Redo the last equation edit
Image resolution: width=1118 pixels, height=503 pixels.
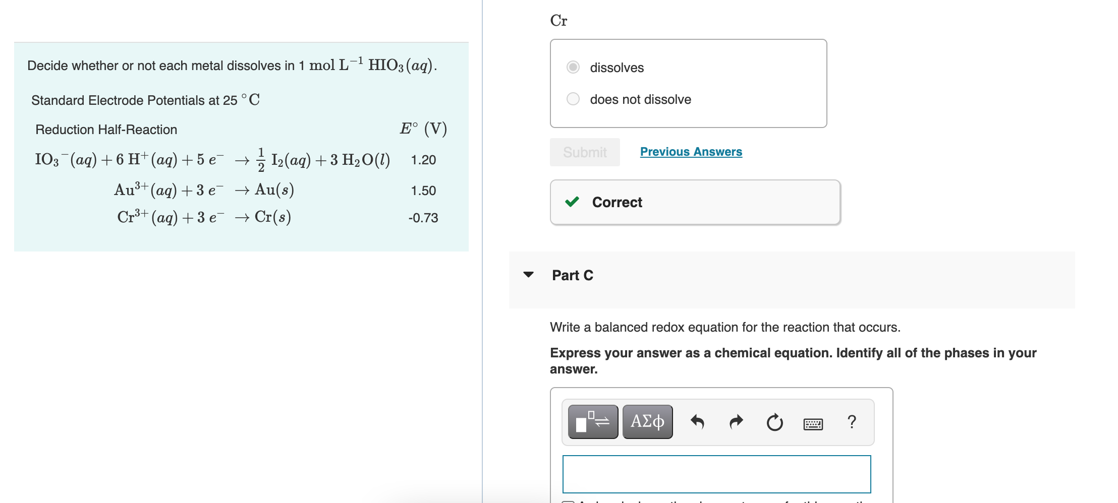point(736,422)
